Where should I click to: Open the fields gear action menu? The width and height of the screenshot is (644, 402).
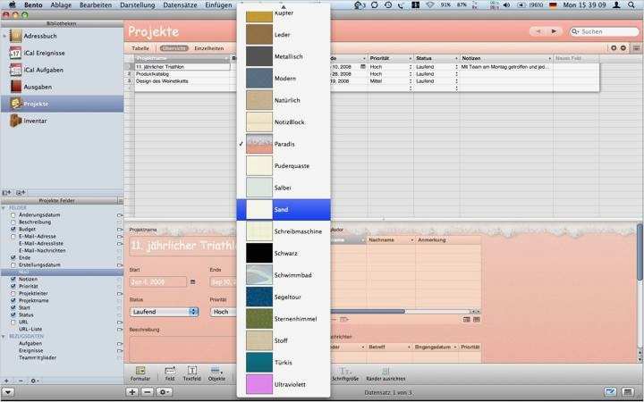(35, 381)
